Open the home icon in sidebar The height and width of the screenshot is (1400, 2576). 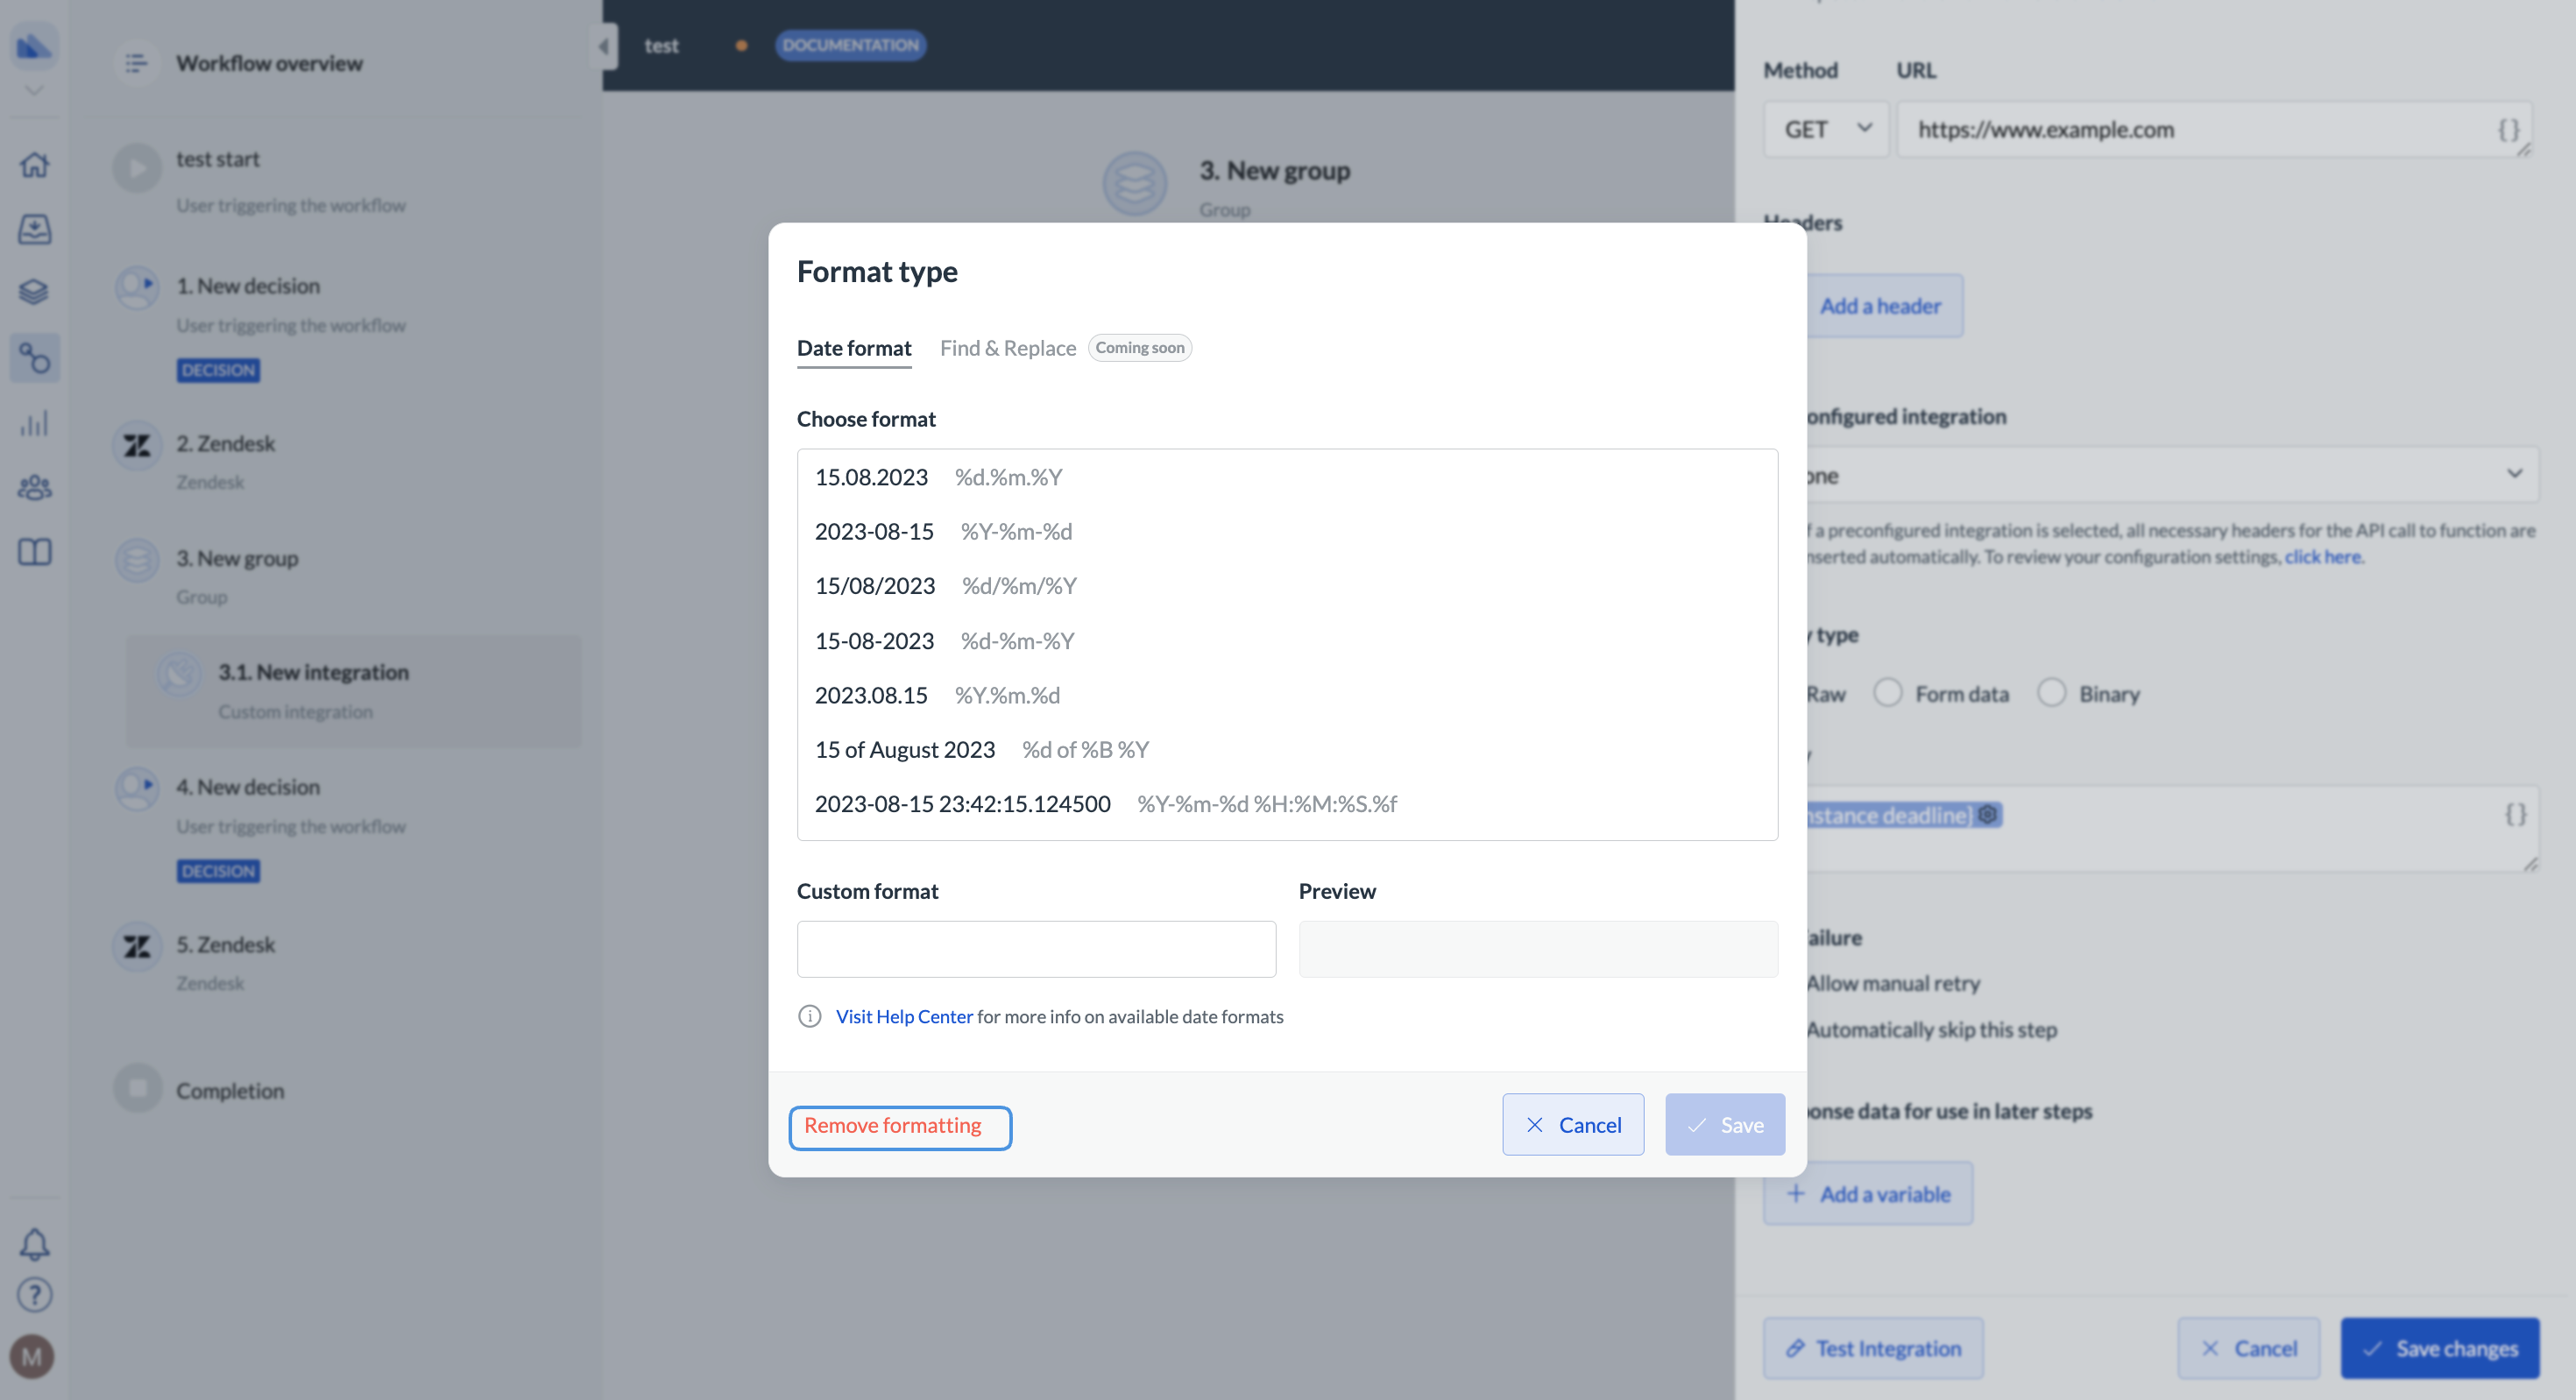34,165
